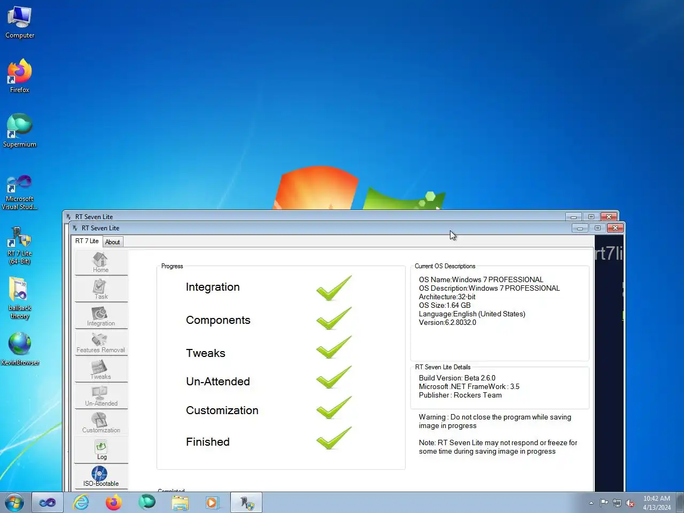
Task: Open the Customization sidebar section
Action: click(x=101, y=423)
